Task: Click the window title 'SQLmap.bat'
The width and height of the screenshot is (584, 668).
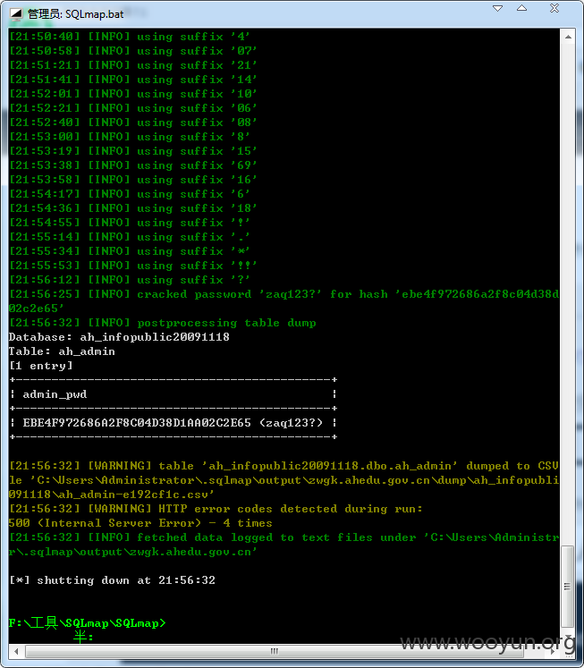Action: coord(95,14)
